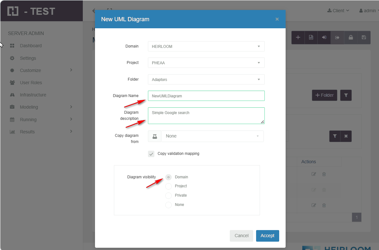Open the Dashboard sidebar item
The height and width of the screenshot is (250, 379).
tap(31, 46)
